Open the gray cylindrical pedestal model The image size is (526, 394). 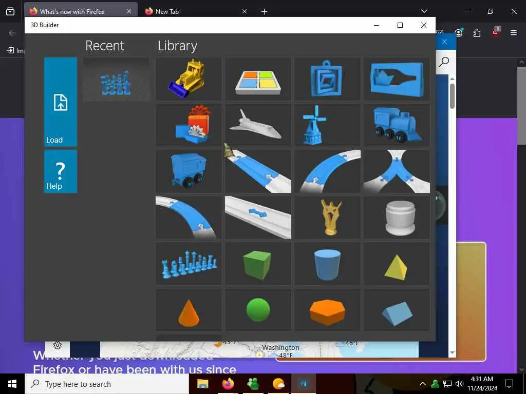(x=397, y=218)
